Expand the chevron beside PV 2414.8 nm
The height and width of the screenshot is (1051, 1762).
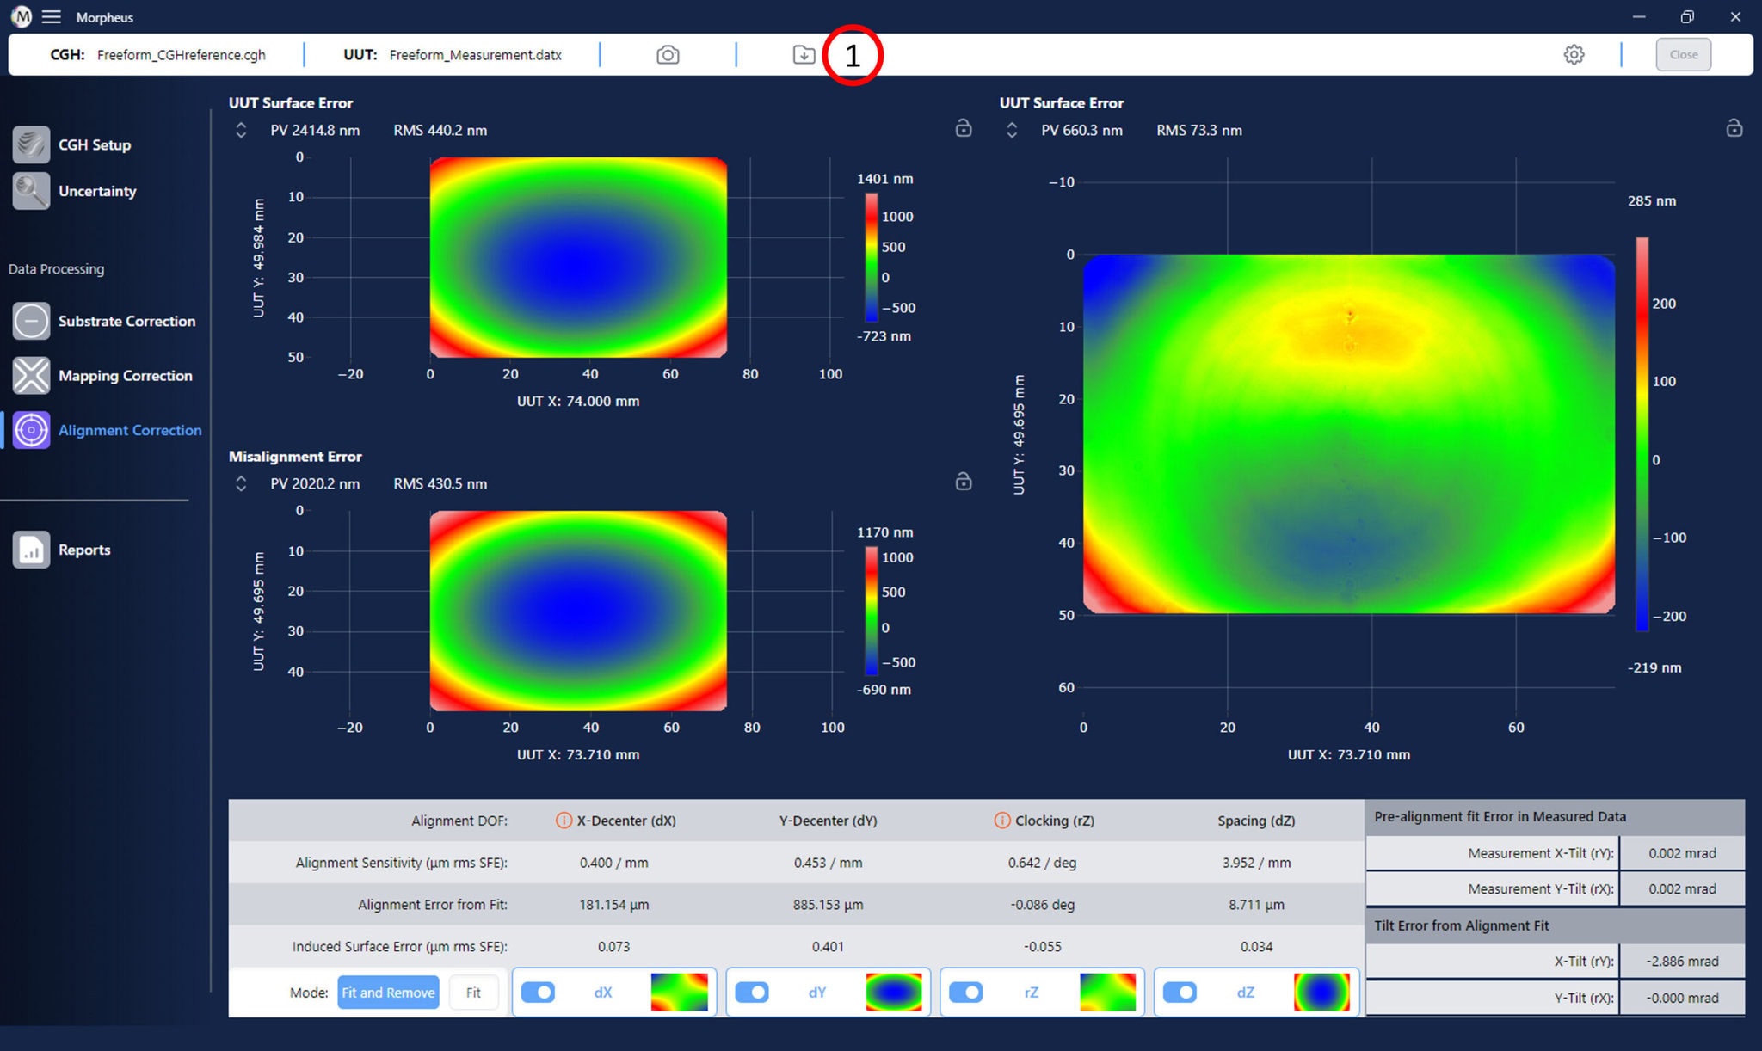coord(241,130)
